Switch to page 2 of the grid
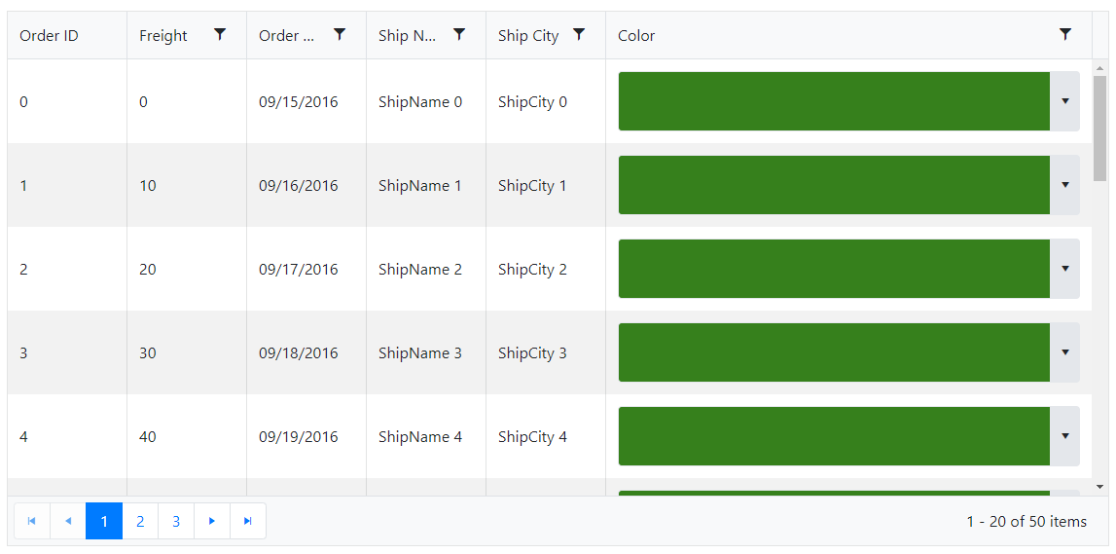Screen dimensions: 1116x554 (140, 521)
